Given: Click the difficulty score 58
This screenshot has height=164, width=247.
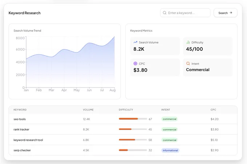Looking at the screenshot, I should coord(150,140).
